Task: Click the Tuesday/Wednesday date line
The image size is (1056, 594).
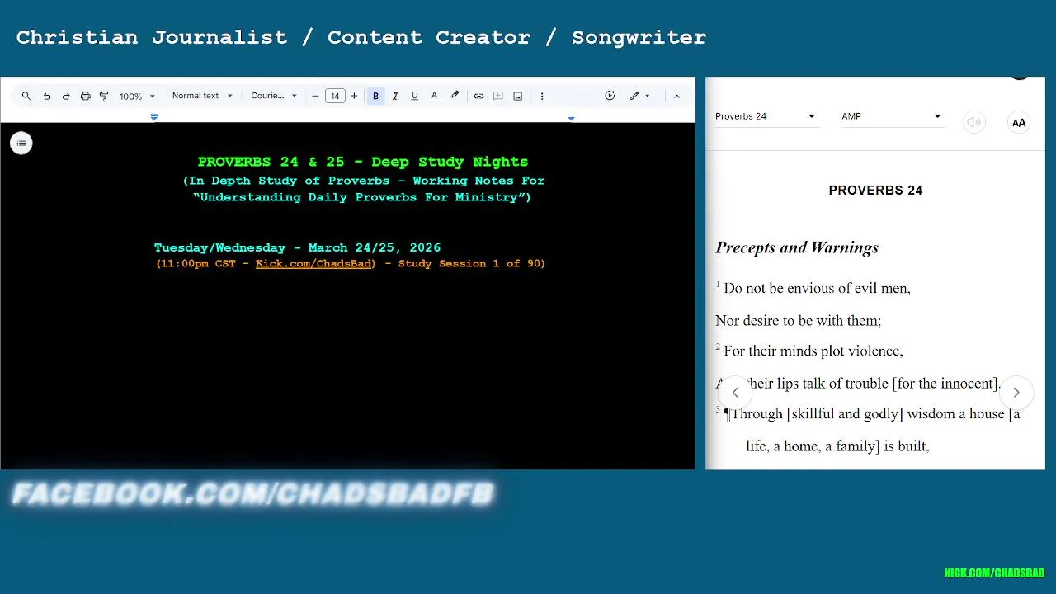Action: (297, 247)
